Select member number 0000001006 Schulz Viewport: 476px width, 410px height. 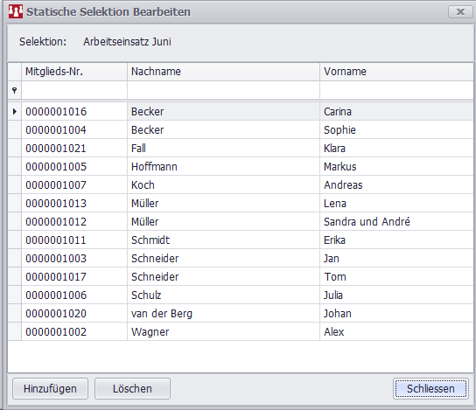[241, 295]
